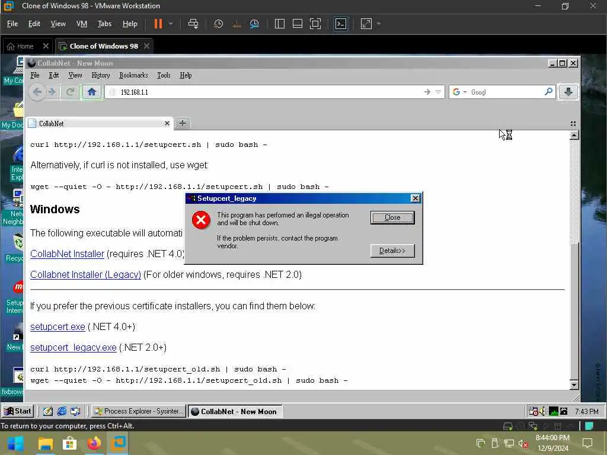
Task: Click Close in Setupcert_legacy error dialog
Action: [x=392, y=217]
